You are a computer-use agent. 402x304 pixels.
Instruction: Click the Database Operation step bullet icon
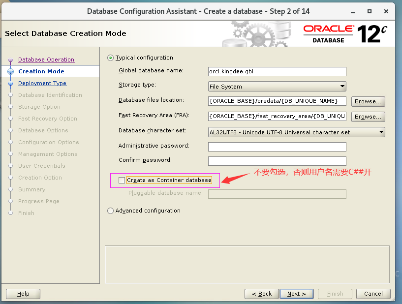10,60
